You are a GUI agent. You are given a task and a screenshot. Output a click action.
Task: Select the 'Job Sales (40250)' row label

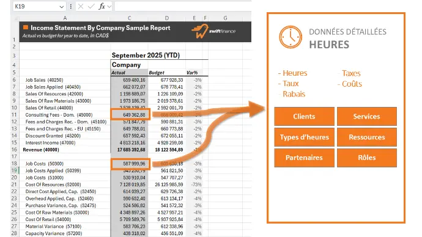[x=44, y=80]
